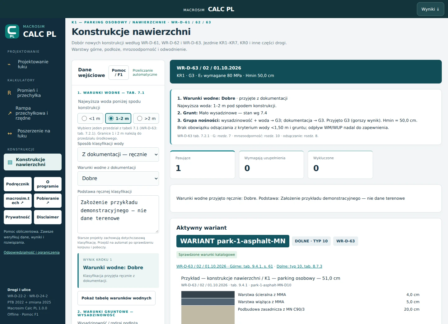The width and height of the screenshot is (448, 324).
Task: Open the Disclaimer button
Action: (48, 217)
